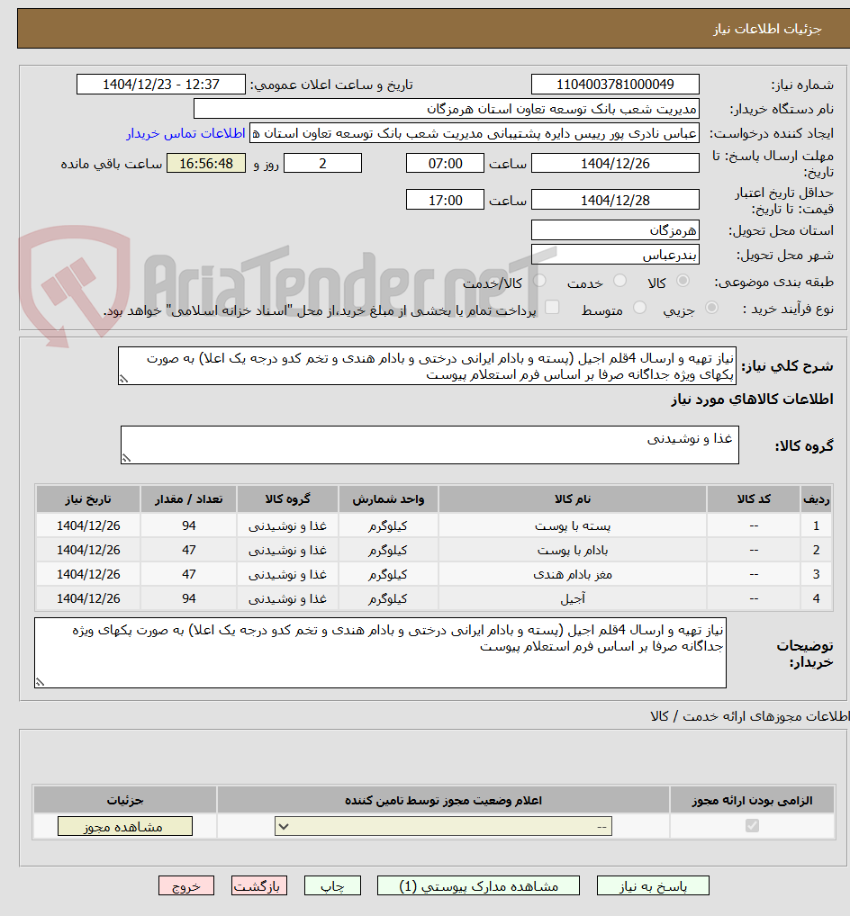Screen dimensions: 850x916
Task: Click the توضیحات خریدار text area
Action: point(380,653)
